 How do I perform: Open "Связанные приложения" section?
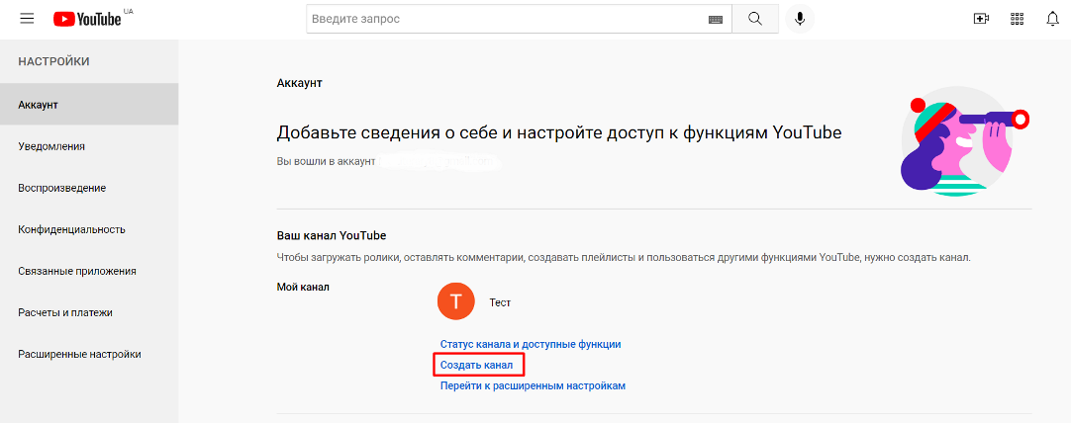89,271
